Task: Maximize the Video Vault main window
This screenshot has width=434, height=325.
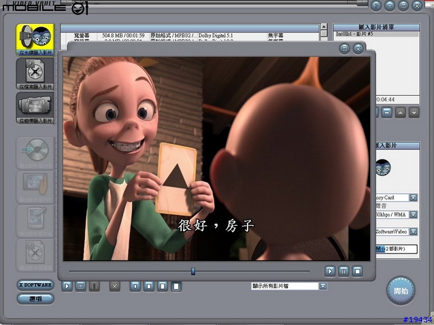Action: [403, 5]
